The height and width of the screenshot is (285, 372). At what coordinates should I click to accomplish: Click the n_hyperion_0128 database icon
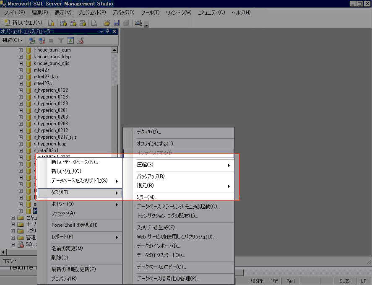[x=29, y=97]
